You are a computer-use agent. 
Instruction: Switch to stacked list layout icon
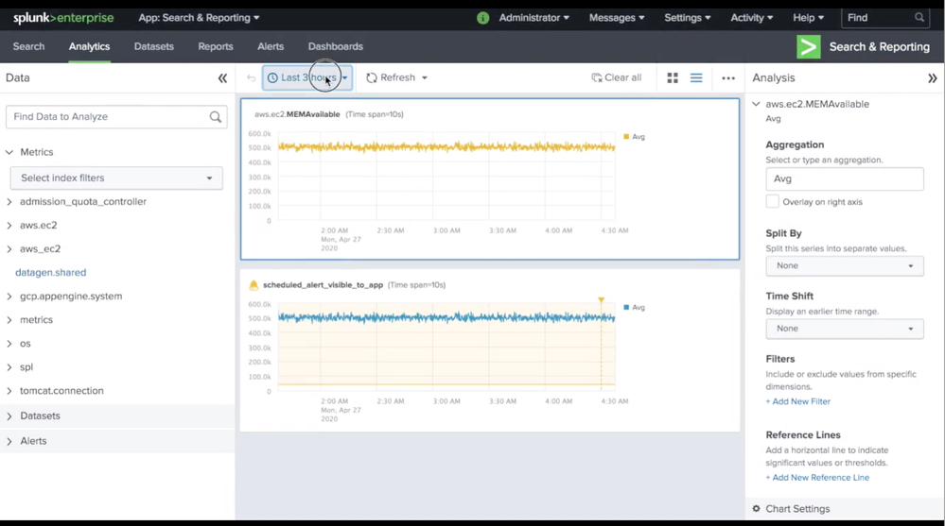[x=696, y=77]
